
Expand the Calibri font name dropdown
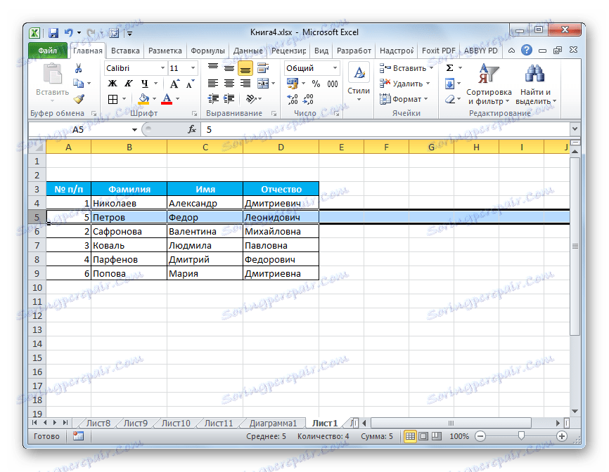pyautogui.click(x=162, y=68)
